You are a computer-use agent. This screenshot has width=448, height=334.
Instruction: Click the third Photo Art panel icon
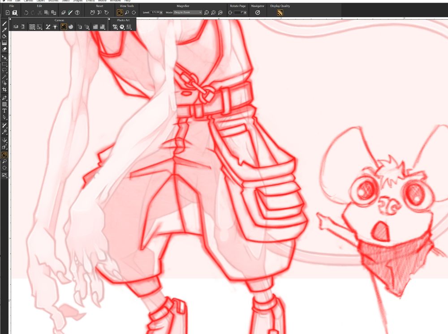point(129,27)
